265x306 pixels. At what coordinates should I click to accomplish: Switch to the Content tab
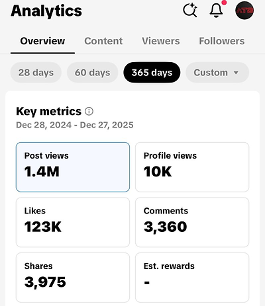coord(103,41)
